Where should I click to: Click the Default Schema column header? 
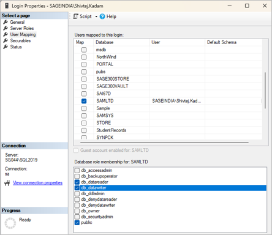[x=233, y=42]
